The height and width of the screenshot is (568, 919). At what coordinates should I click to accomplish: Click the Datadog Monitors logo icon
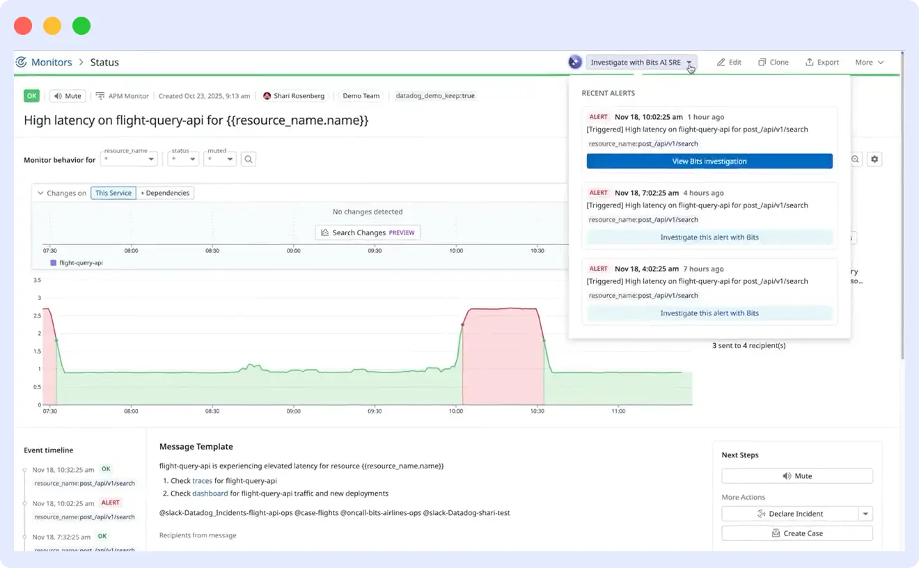(21, 62)
